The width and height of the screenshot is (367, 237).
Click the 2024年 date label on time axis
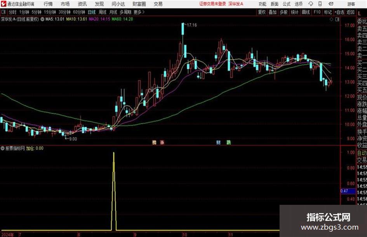(x=7, y=235)
